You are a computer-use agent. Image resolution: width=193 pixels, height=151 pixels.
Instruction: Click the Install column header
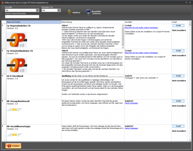tap(179, 22)
